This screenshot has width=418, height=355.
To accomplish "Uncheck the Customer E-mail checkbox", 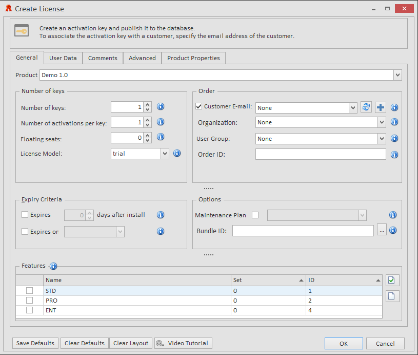I will [x=199, y=107].
